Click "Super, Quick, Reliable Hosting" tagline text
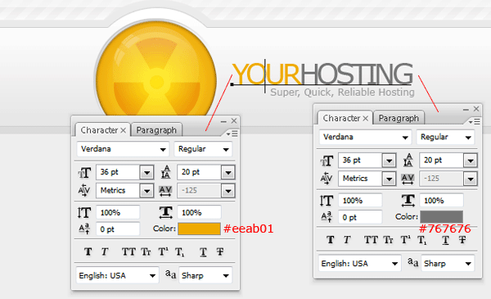Viewport: 491px width, 299px height. point(342,92)
